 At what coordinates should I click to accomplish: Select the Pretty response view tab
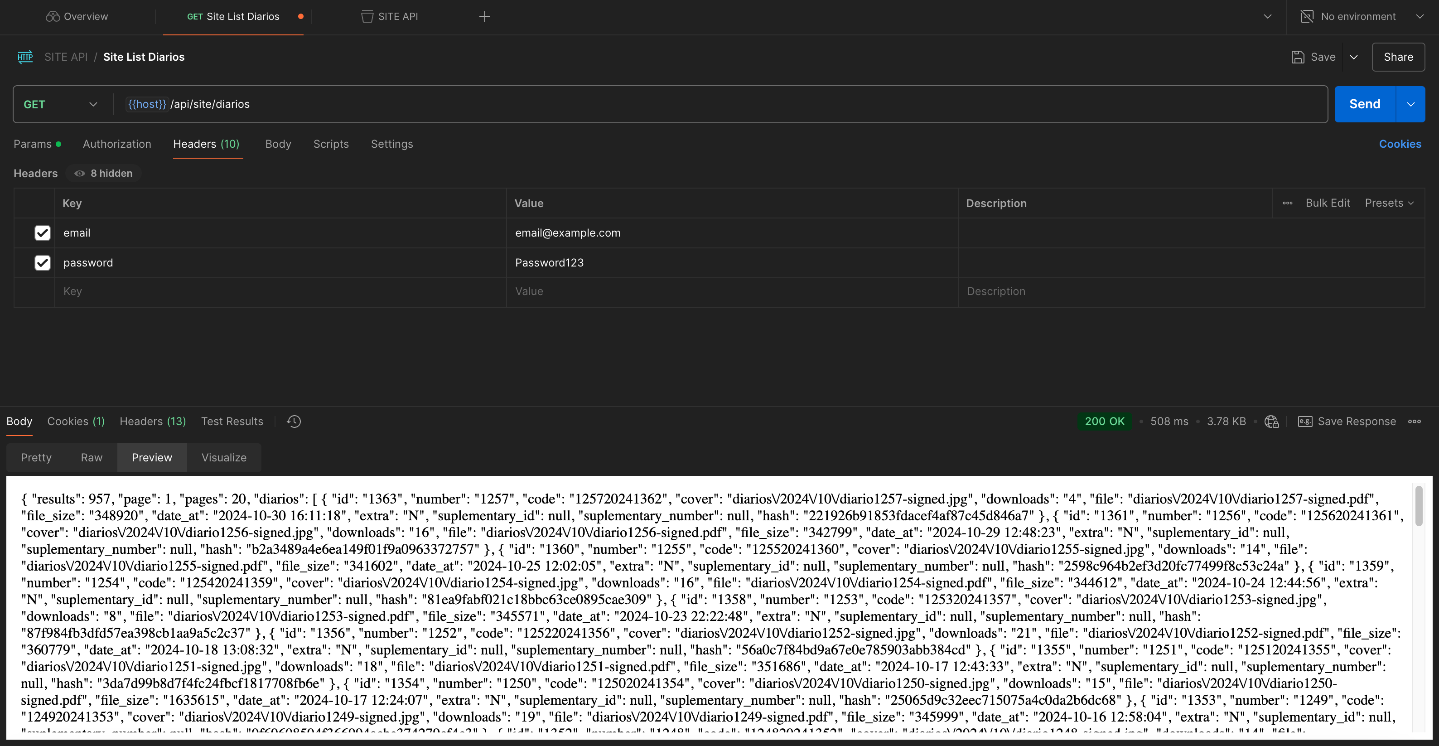[36, 458]
